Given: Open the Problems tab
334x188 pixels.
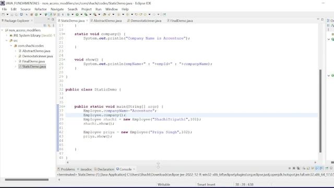Looking at the screenshot, I should [66, 169].
